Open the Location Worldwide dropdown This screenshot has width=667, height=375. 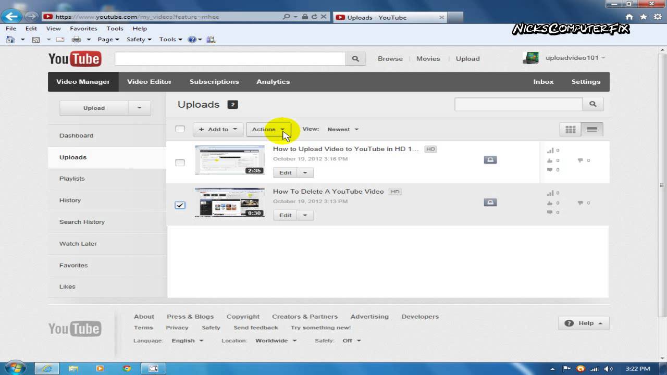click(x=276, y=341)
